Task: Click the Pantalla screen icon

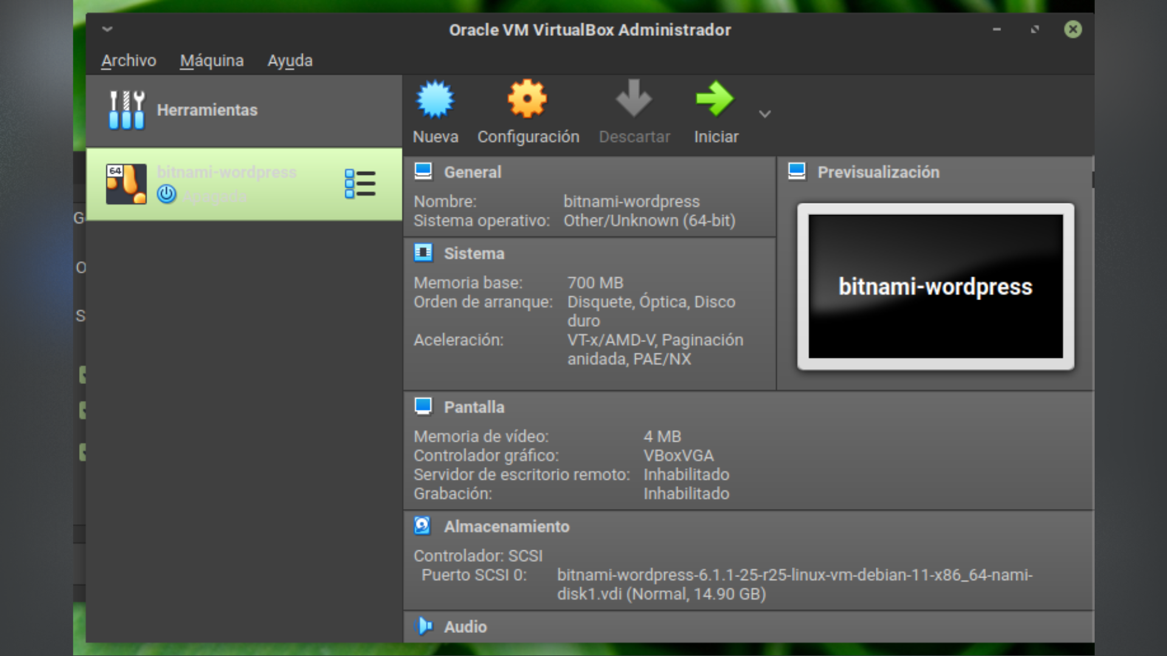Action: point(423,406)
